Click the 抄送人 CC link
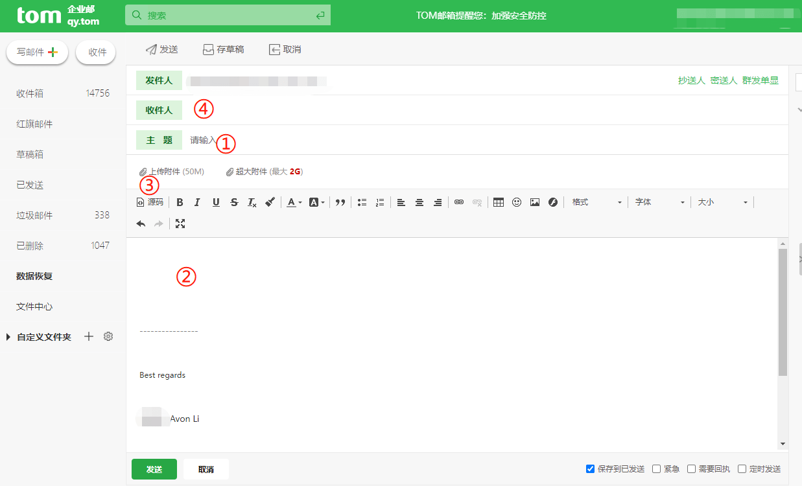The width and height of the screenshot is (802, 486). pyautogui.click(x=691, y=80)
